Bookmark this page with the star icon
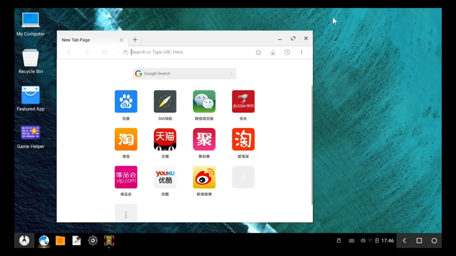Image resolution: width=456 pixels, height=256 pixels. 258,52
